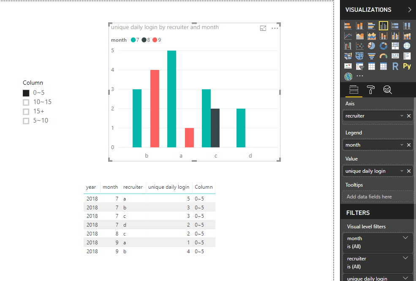Select Line and clustered column chart visual
Image resolution: width=416 pixels, height=281 pixels.
pos(395,36)
